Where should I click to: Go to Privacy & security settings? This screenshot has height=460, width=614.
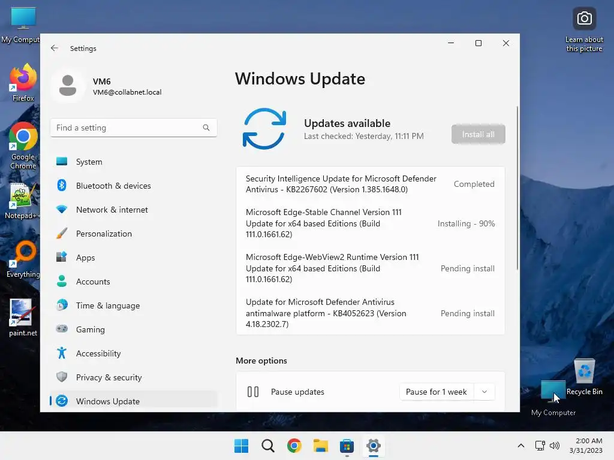pyautogui.click(x=133, y=377)
